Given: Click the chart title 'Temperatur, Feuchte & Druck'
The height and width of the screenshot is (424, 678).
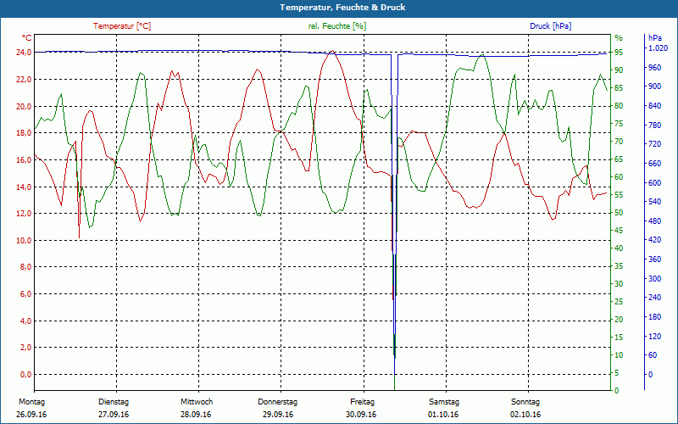Looking at the screenshot, I should (x=342, y=8).
